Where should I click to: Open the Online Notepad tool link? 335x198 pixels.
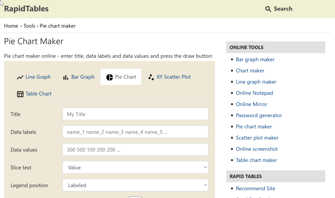pyautogui.click(x=254, y=93)
